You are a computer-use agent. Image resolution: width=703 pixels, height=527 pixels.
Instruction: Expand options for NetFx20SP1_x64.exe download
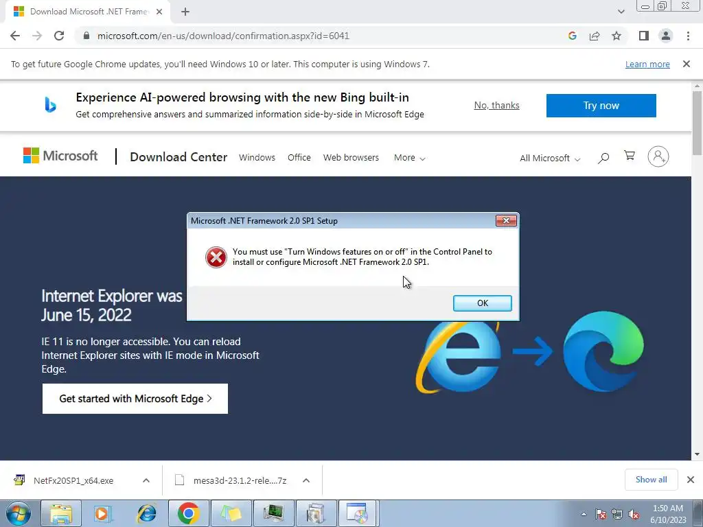(146, 480)
